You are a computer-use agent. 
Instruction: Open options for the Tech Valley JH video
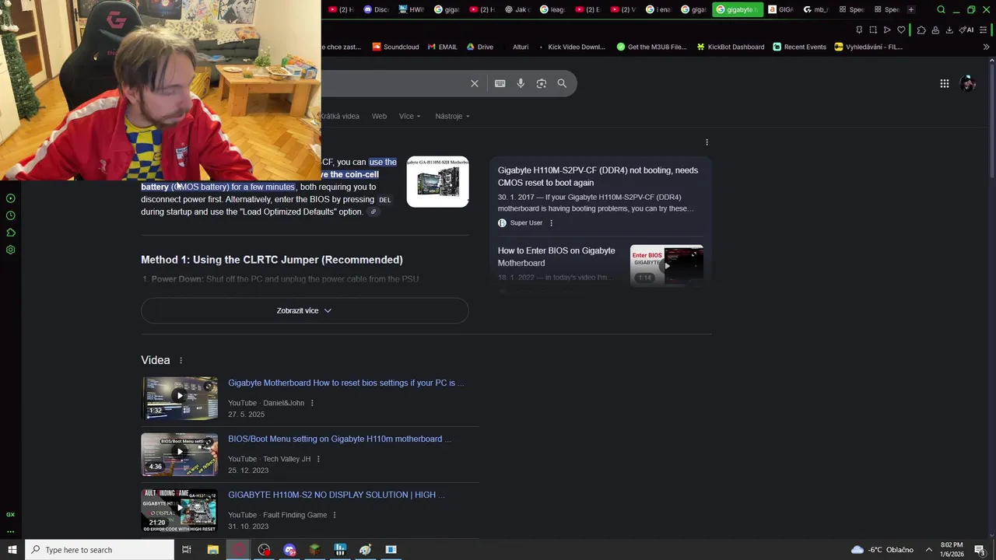318,459
